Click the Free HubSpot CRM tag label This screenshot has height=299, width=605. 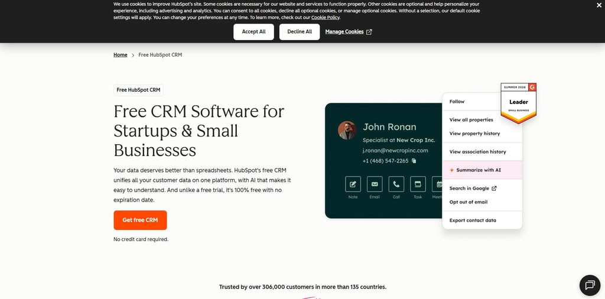coord(138,90)
